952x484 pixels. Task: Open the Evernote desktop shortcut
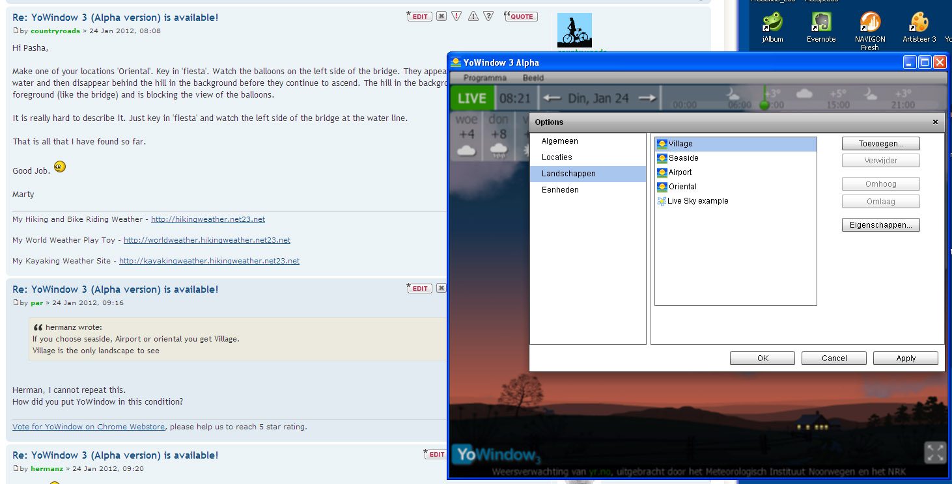821,27
